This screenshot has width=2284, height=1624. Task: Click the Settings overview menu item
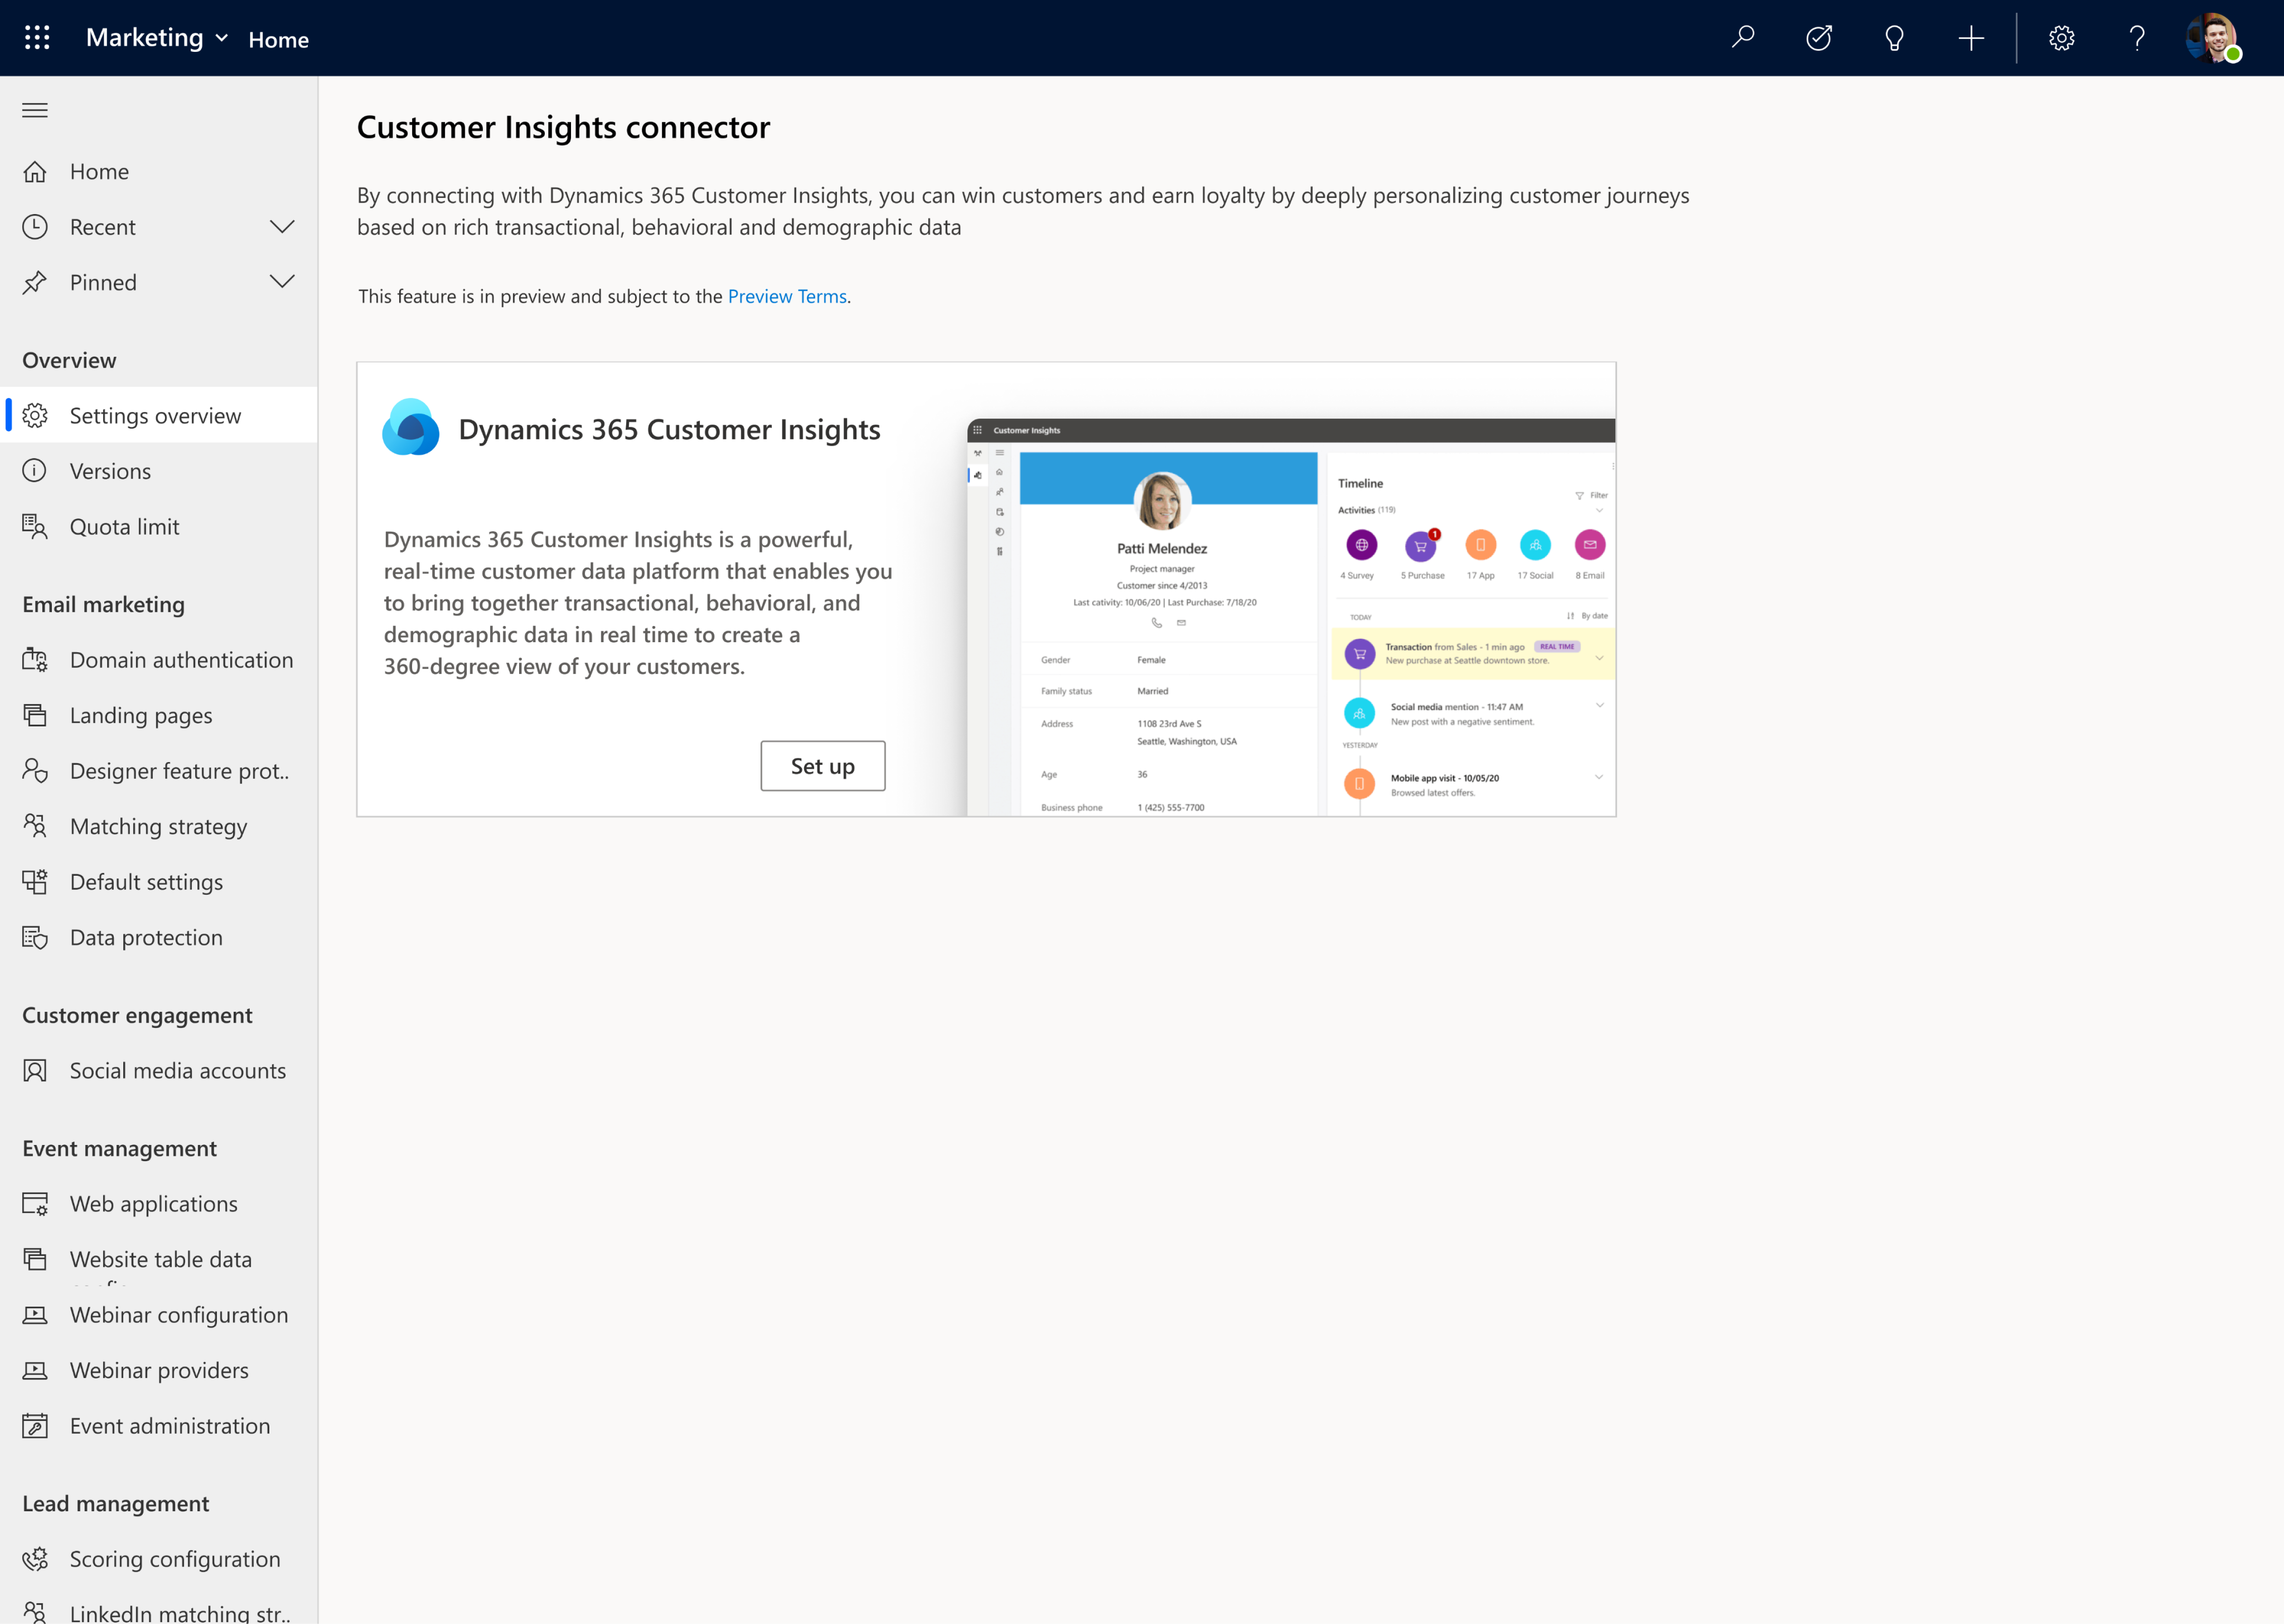click(x=155, y=415)
